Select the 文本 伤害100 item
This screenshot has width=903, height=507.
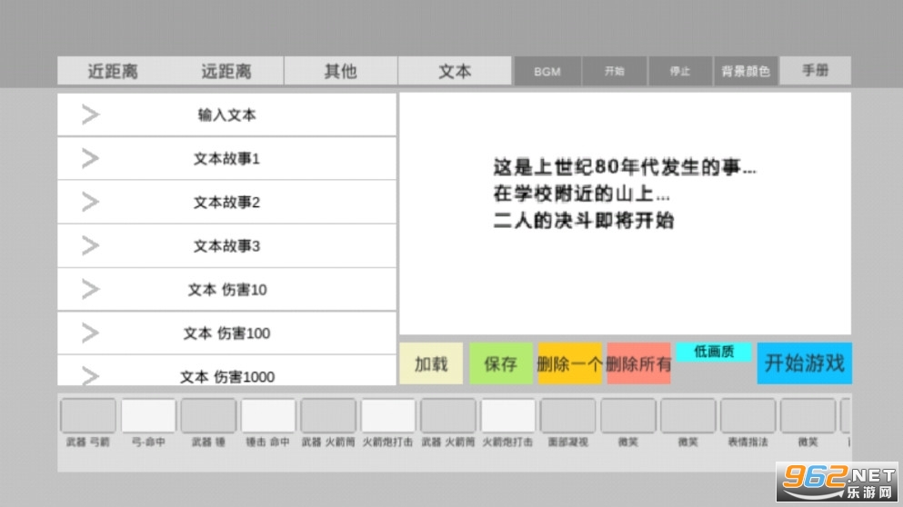click(227, 333)
